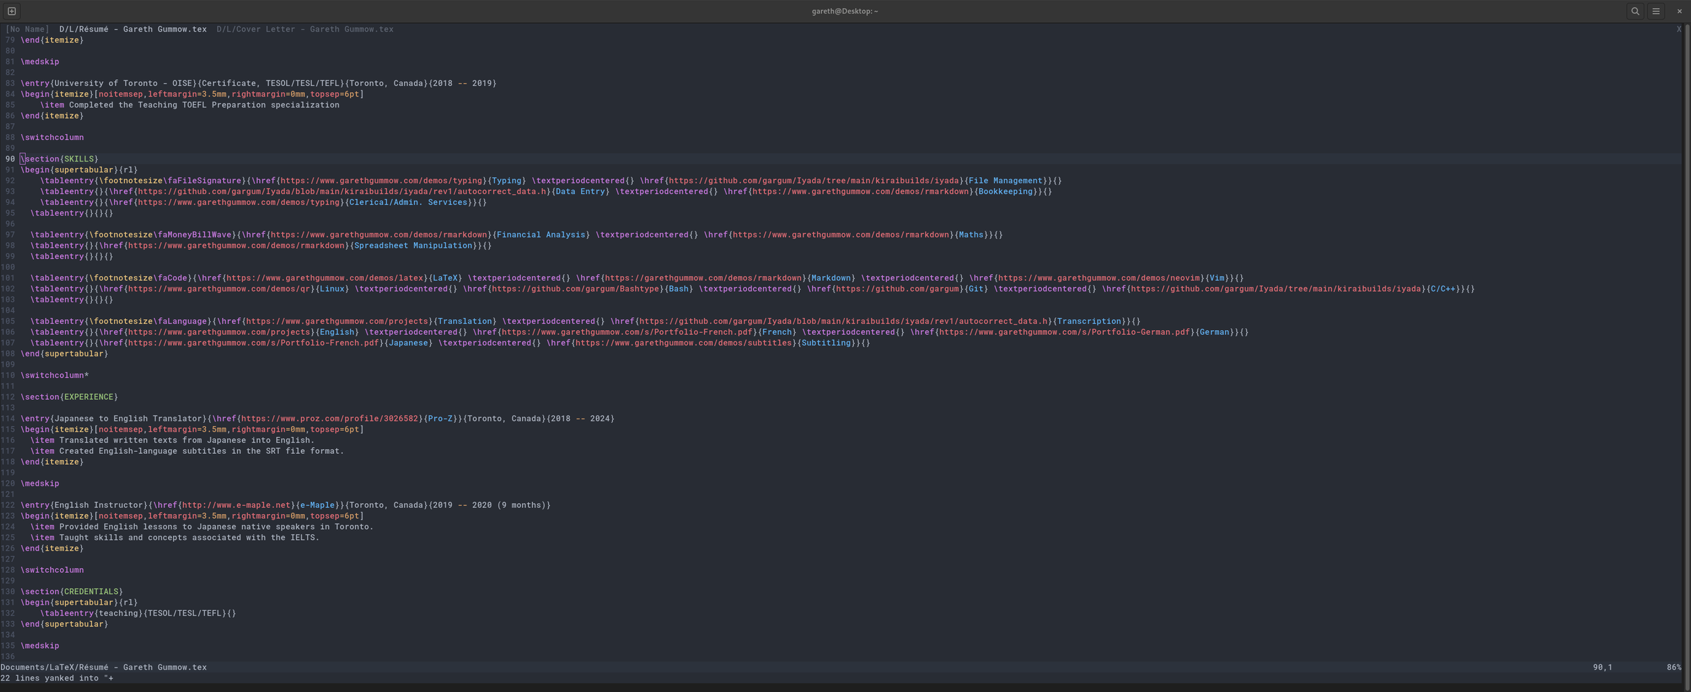Open terminal search with the magnifier icon
Screen dimensions: 1691x692
[x=1635, y=11]
